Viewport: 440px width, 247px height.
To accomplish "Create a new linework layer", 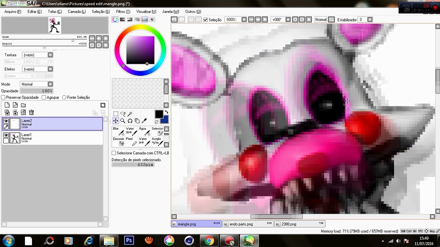I will click(15, 105).
